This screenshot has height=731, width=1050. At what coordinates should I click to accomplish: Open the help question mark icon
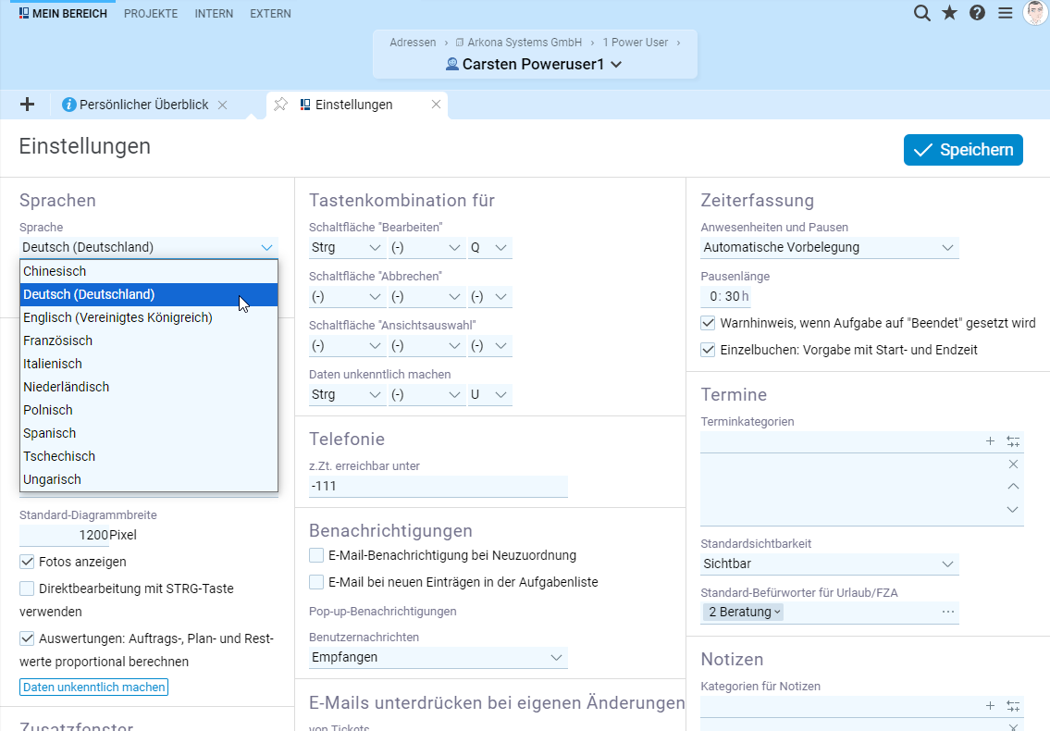(x=977, y=13)
